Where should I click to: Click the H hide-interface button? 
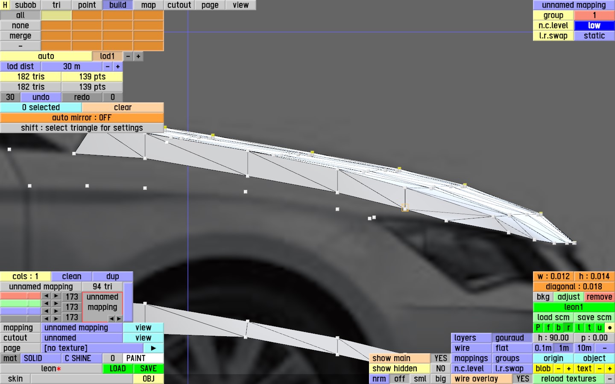pyautogui.click(x=5, y=5)
